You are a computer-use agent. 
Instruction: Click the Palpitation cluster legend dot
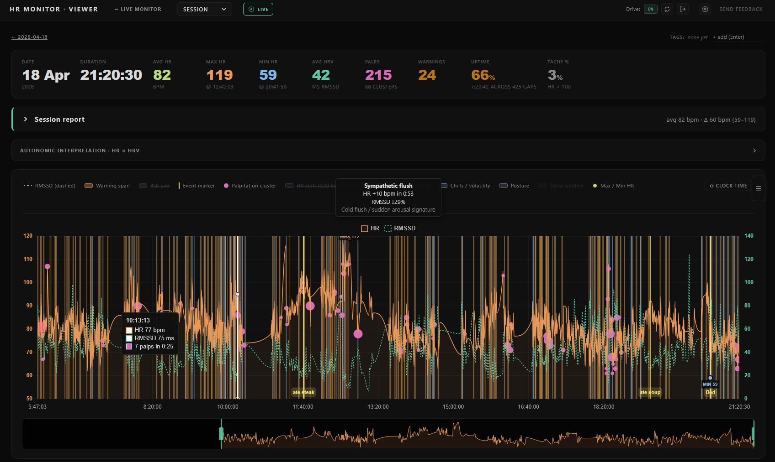click(x=226, y=186)
